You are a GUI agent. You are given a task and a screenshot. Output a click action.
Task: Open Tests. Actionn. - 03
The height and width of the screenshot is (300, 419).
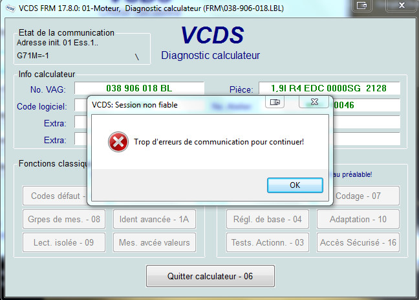(268, 242)
